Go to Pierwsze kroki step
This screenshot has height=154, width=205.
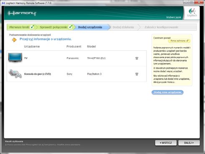pos(22,27)
